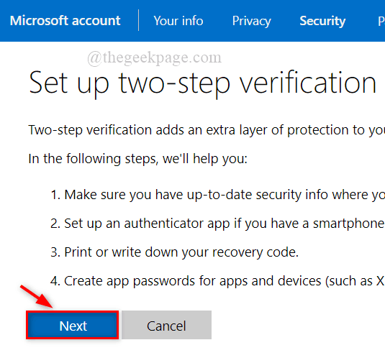Click the @thegeekpage.com watermark text
Image resolution: width=385 pixels, height=363 pixels.
click(x=155, y=58)
